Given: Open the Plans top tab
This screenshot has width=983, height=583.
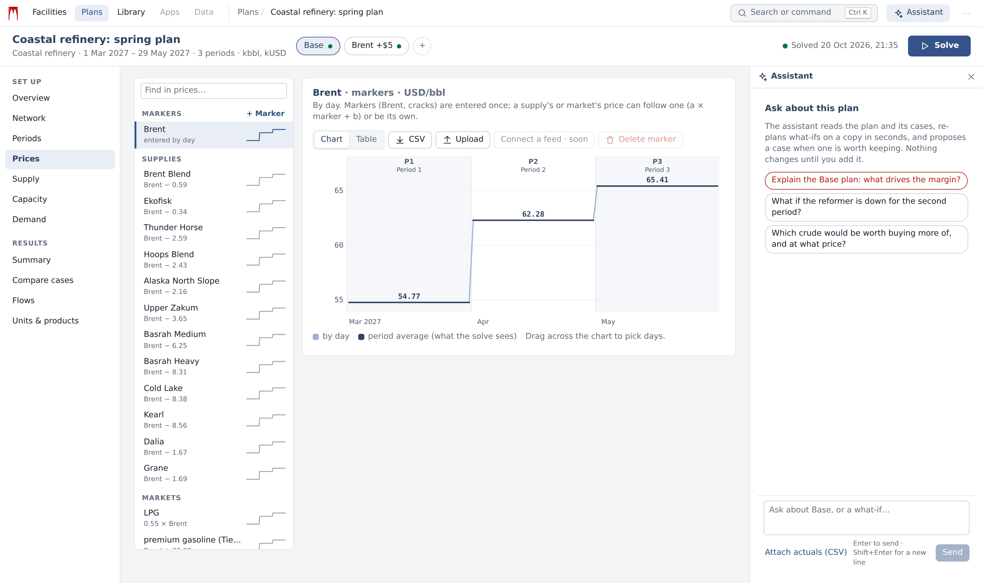Looking at the screenshot, I should tap(92, 12).
